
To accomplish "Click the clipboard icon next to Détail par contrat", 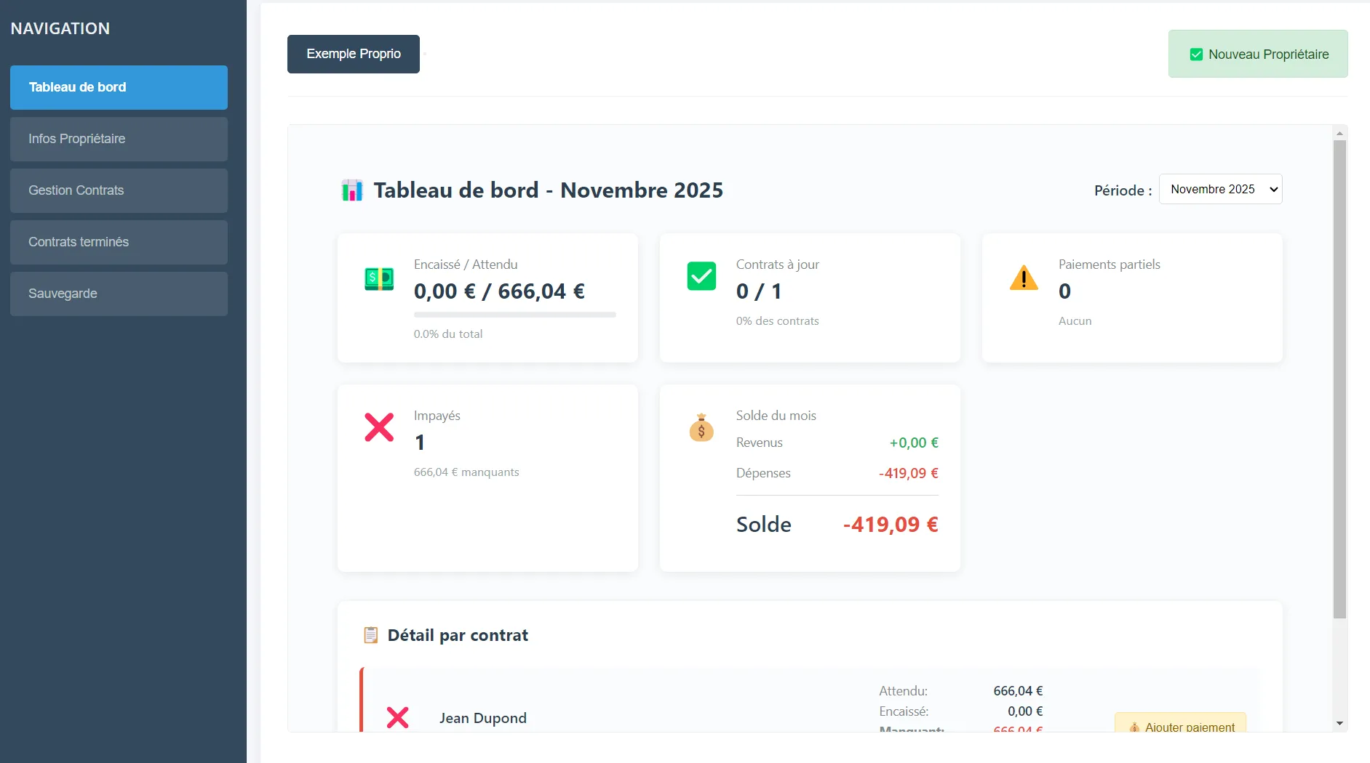I will click(371, 634).
